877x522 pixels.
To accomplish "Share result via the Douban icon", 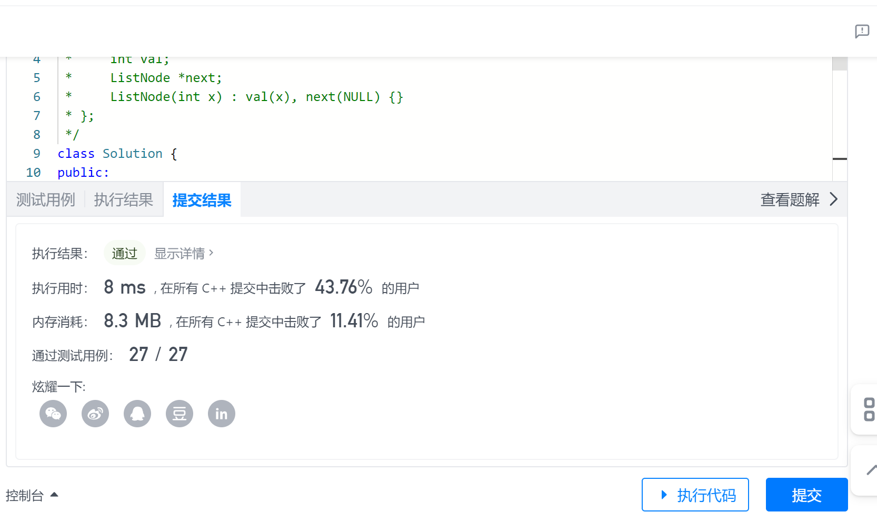I will pos(180,414).
